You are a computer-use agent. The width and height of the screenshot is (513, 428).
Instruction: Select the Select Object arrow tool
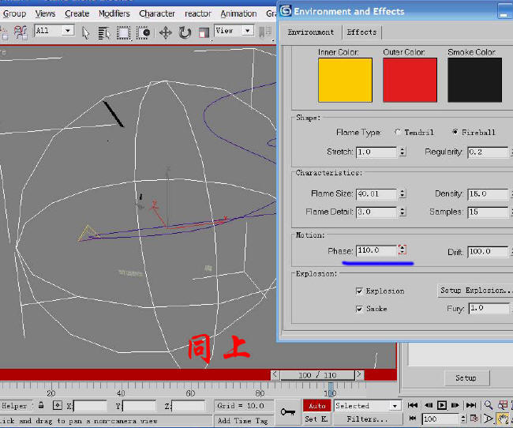click(86, 32)
